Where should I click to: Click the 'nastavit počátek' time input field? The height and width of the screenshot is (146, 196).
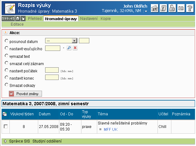(x=52, y=70)
